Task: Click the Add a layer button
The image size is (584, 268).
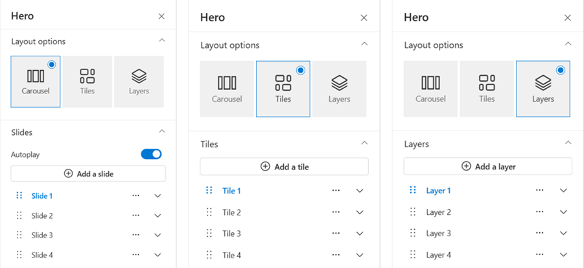Action: point(487,166)
